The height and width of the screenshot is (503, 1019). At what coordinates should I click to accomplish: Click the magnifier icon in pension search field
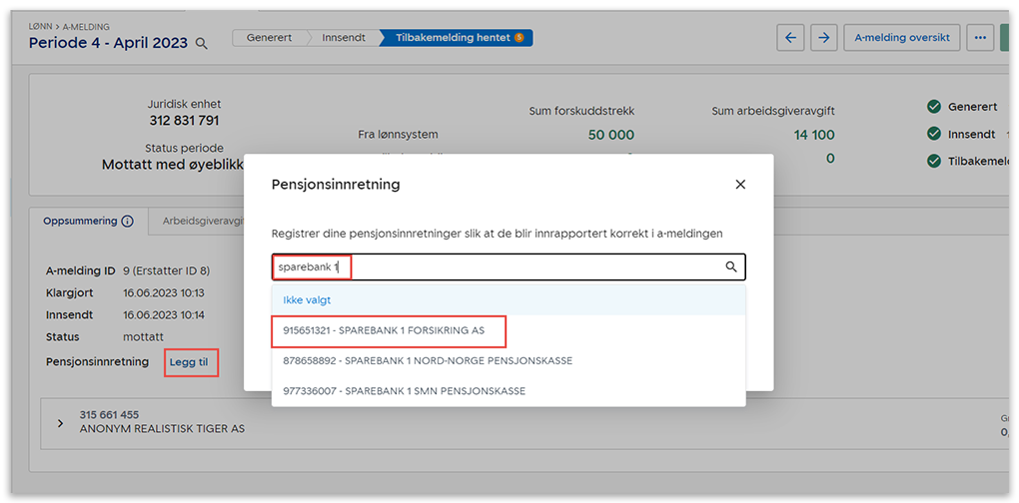731,267
